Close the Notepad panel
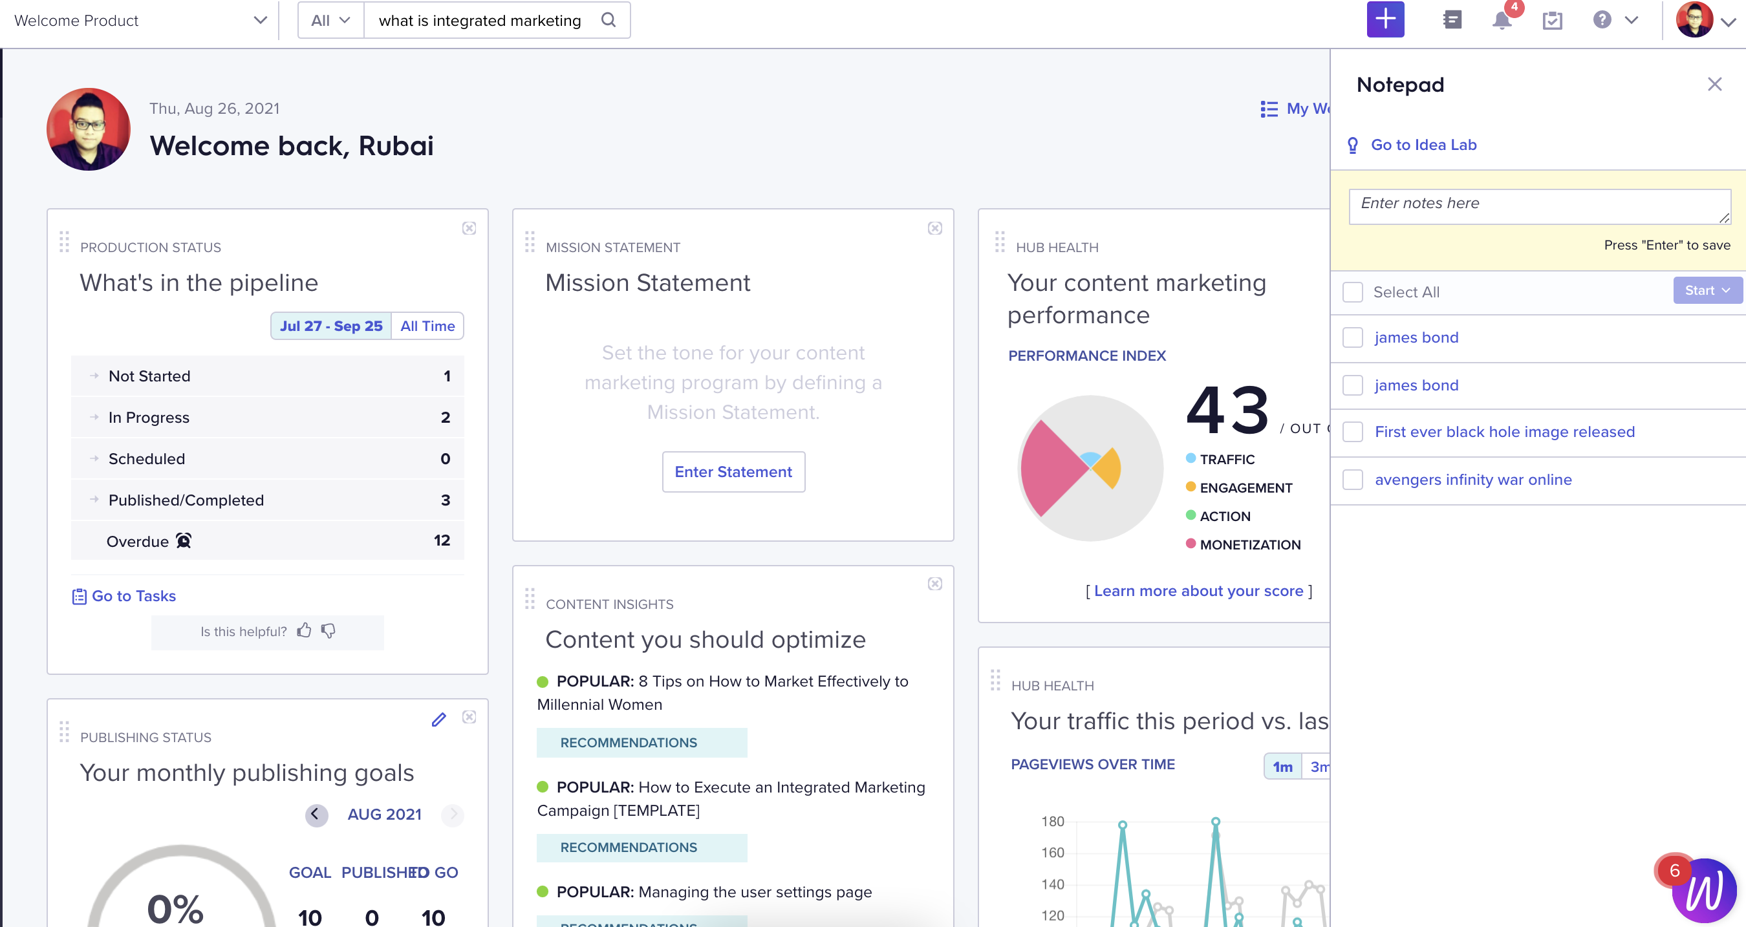This screenshot has height=927, width=1746. point(1714,85)
